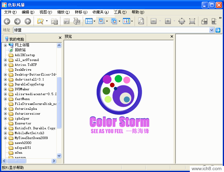This screenshot has height=172, width=224.
Task: Click the folder tree scroll down arrow
Action: pos(59,156)
